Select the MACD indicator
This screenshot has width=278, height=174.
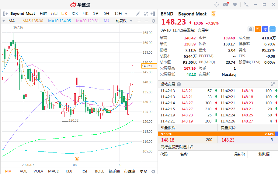(54, 171)
